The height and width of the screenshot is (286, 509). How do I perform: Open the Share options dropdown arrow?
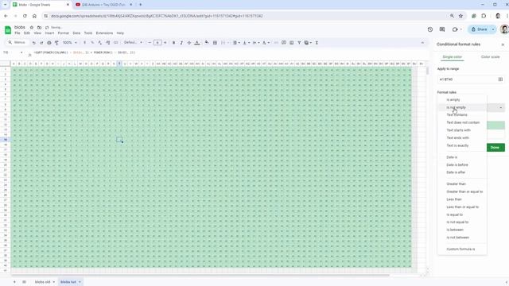click(x=493, y=29)
